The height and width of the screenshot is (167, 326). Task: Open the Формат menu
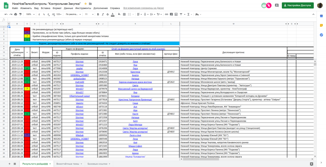coord(57,8)
